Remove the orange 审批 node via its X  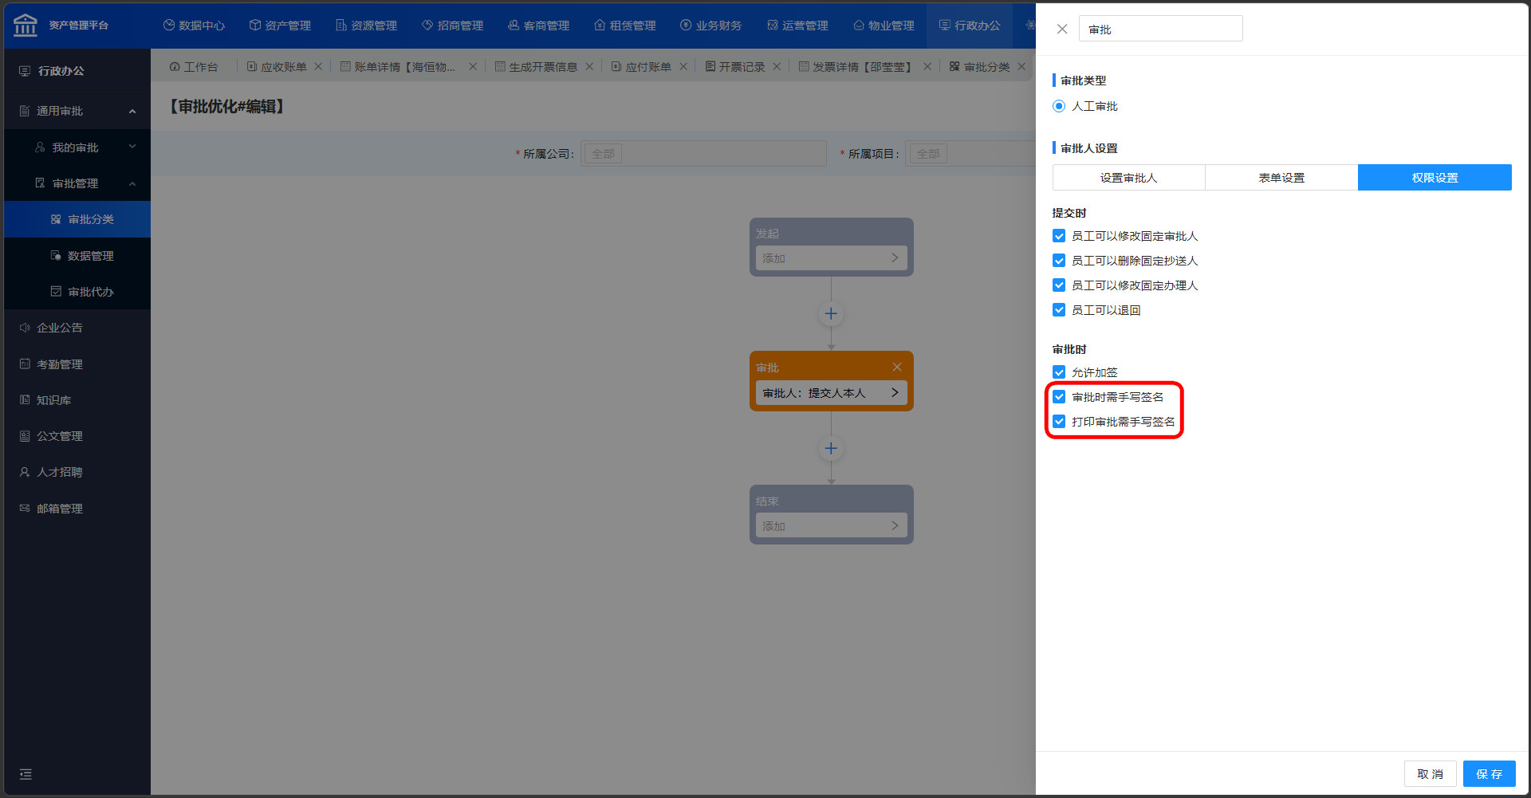point(897,367)
